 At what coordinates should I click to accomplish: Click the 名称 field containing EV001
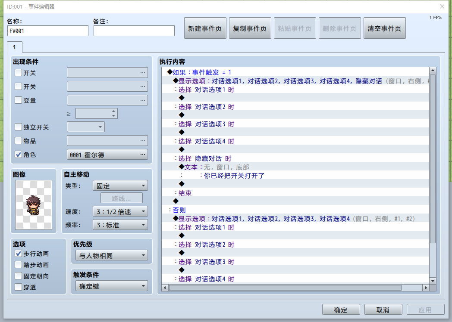coord(48,31)
